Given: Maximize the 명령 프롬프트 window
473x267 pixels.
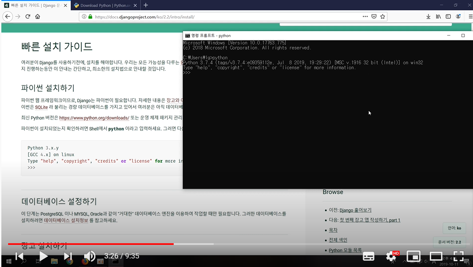Looking at the screenshot, I should pos(463,36).
